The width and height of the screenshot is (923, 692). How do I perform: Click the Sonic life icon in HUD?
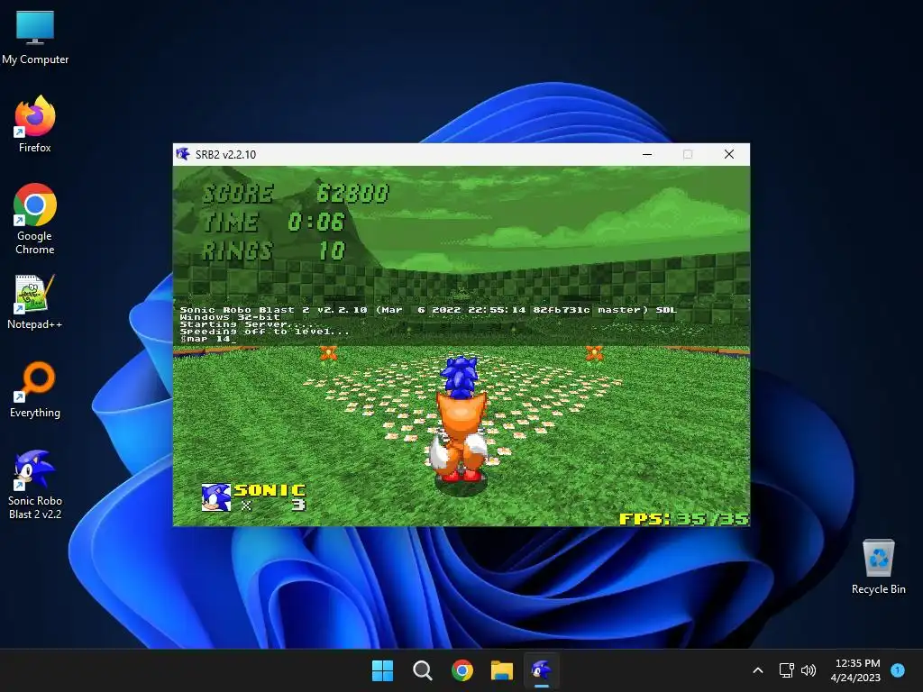(216, 497)
